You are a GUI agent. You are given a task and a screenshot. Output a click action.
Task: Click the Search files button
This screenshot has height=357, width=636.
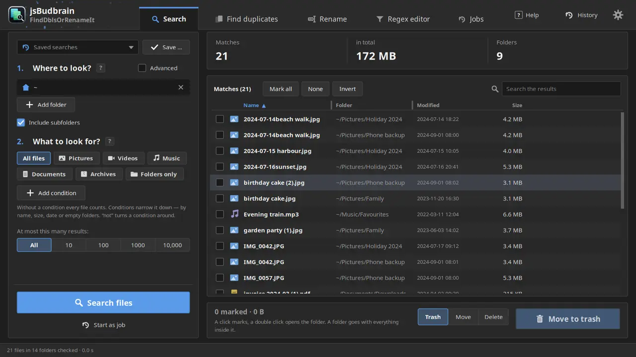[x=103, y=302]
